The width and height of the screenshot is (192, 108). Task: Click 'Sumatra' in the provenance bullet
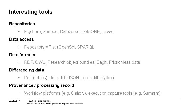pos(151,93)
